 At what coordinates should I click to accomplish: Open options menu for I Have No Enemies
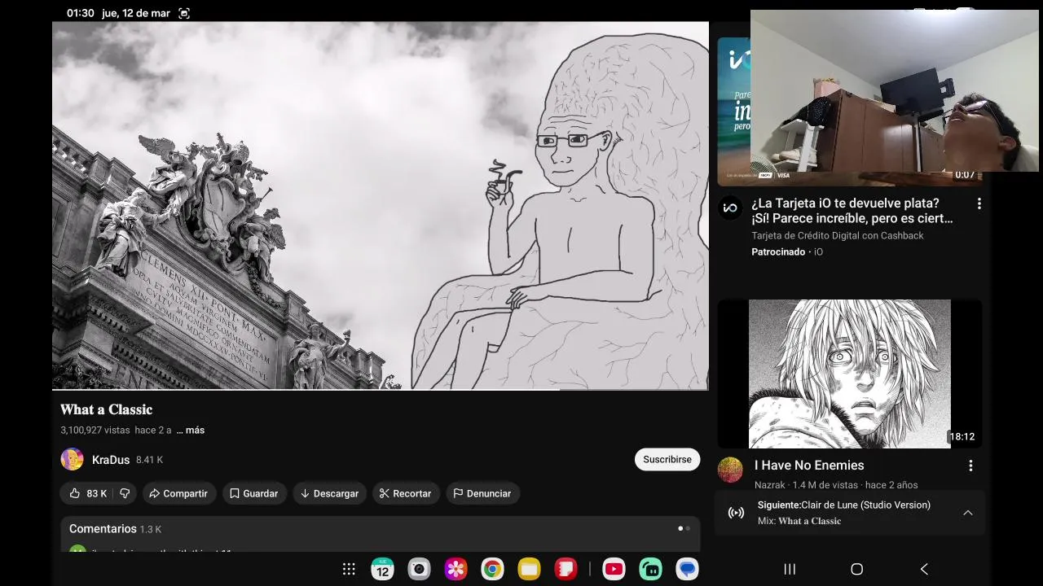(970, 466)
